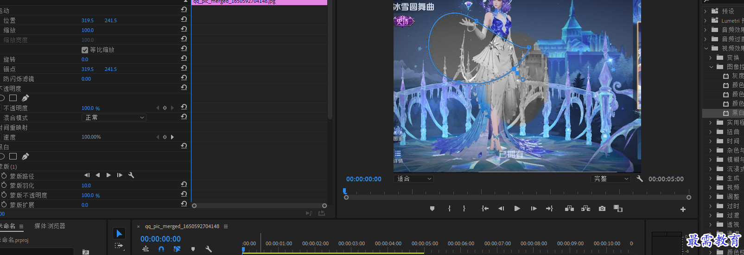The height and width of the screenshot is (255, 744).
Task: Click right zoom handle of Program Monitor scrollbar
Action: 689,198
